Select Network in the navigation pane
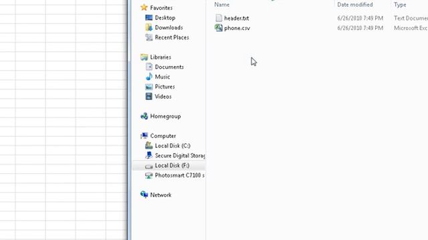Image resolution: width=428 pixels, height=240 pixels. point(160,195)
